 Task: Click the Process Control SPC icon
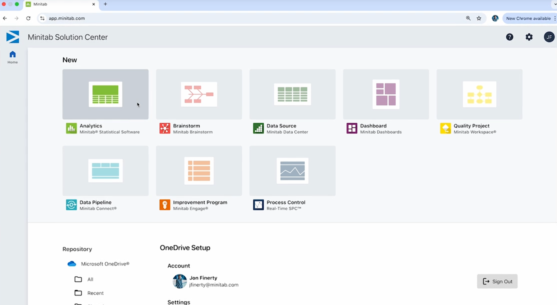tap(258, 205)
